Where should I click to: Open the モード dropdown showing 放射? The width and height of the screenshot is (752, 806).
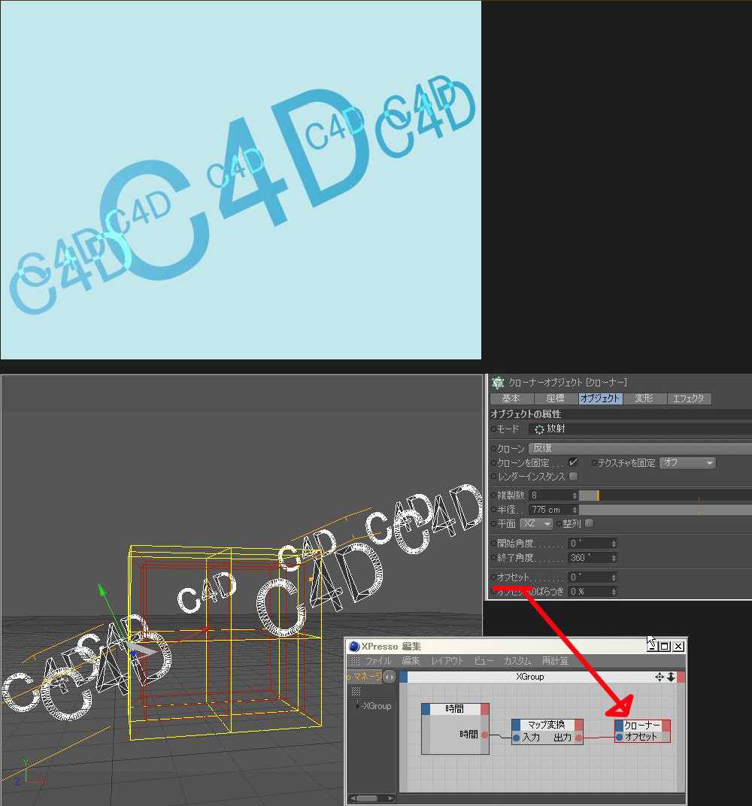(640, 429)
